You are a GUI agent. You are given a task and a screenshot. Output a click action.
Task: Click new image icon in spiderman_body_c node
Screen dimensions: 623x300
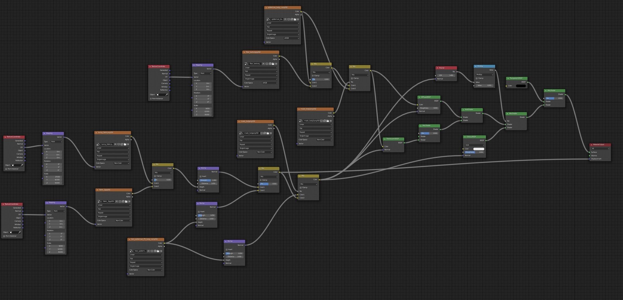point(292,19)
